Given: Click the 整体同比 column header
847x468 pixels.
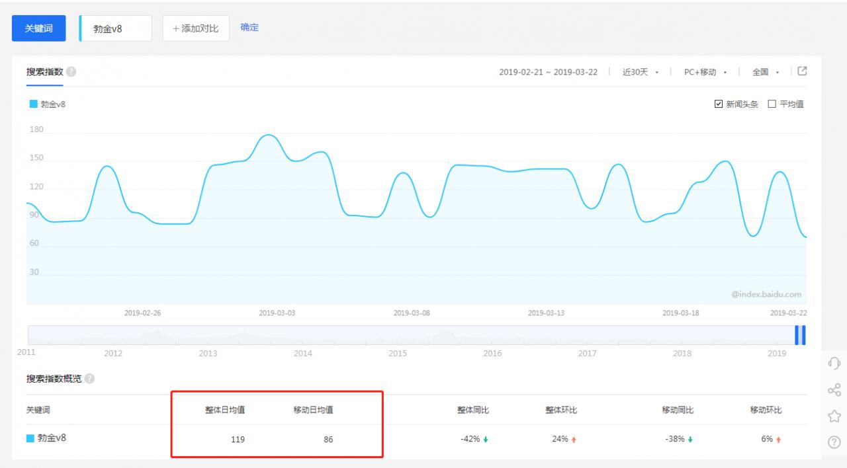Looking at the screenshot, I should tap(472, 410).
